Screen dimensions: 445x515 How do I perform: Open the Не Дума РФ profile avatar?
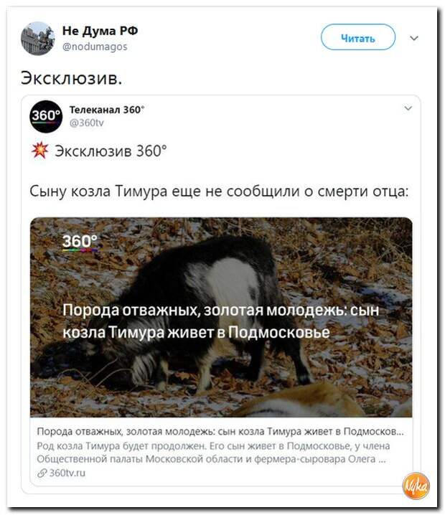pos(37,39)
